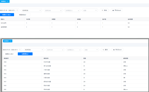Open the 选择仓库 dropdown in the upper panel
The height and width of the screenshot is (92, 149).
53,10
